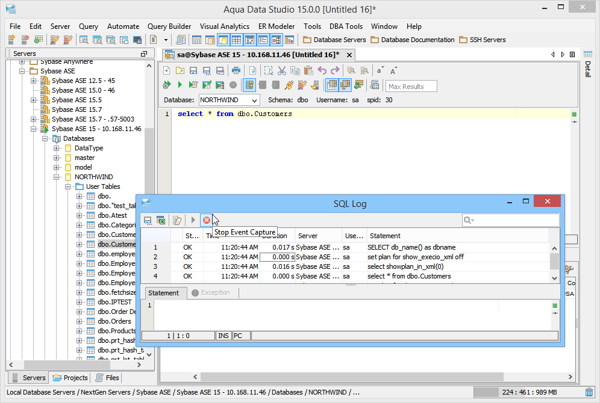600x403 pixels.
Task: Click the plug-with-arrow icon in the query toolbar
Action: (x=289, y=85)
